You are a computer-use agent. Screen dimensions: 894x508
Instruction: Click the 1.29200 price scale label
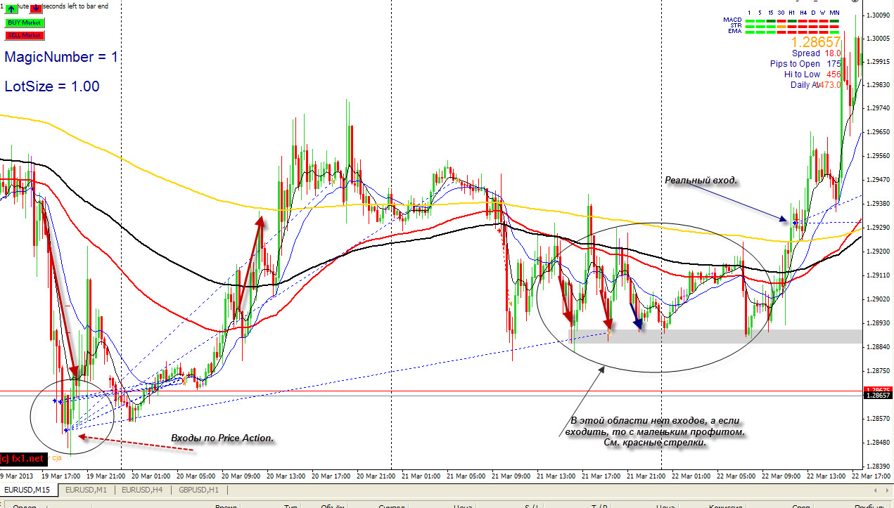point(878,251)
